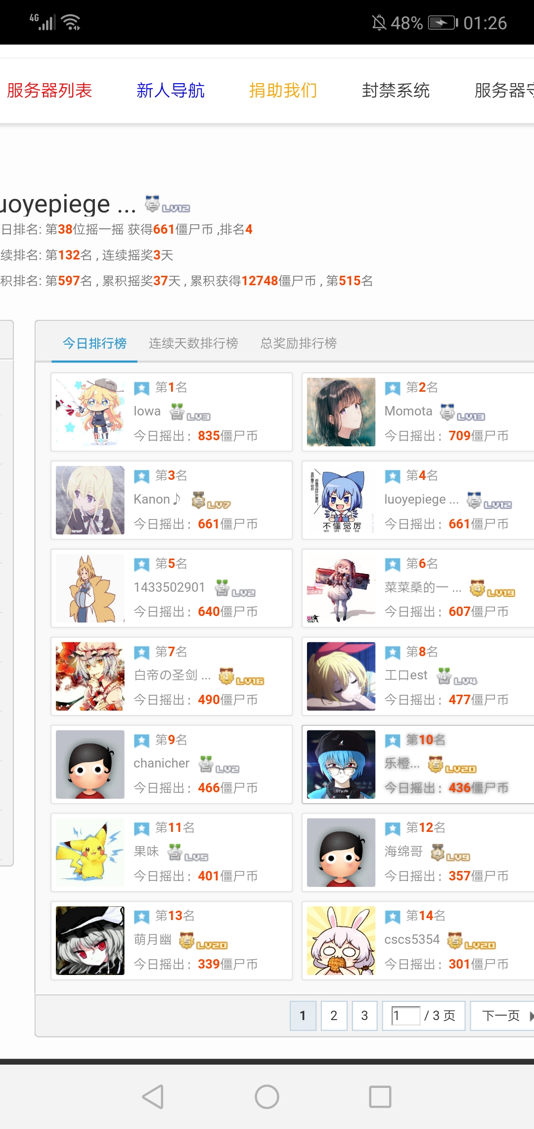Open Iowa's avatar thumbnail
The height and width of the screenshot is (1129, 534).
(x=90, y=412)
